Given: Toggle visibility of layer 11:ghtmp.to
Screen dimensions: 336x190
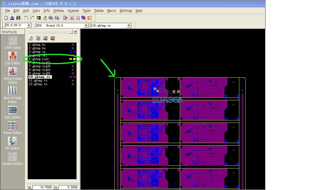Looking at the screenshot, I should pos(73,80).
